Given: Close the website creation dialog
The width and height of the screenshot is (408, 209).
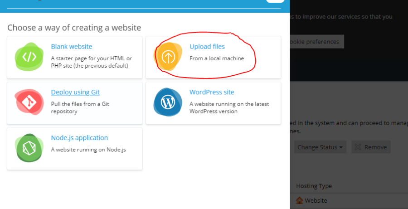Looking at the screenshot, I should [275, 0].
